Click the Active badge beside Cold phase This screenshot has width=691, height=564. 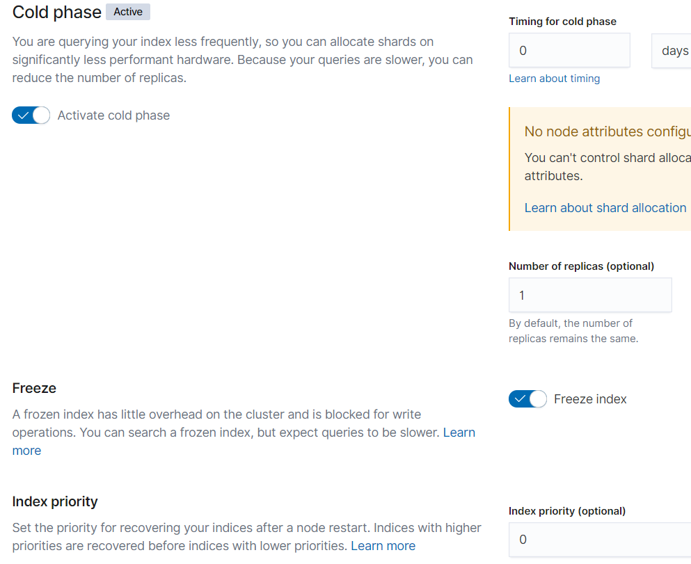[x=128, y=12]
